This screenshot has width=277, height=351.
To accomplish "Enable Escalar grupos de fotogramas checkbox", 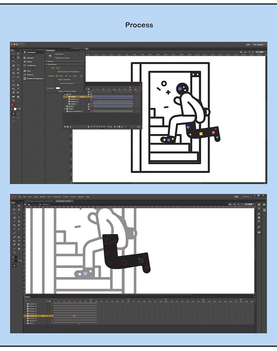I will [x=56, y=72].
